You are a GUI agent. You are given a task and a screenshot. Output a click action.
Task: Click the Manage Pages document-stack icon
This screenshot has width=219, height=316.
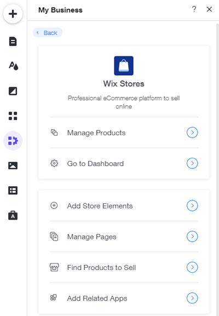coord(54,237)
